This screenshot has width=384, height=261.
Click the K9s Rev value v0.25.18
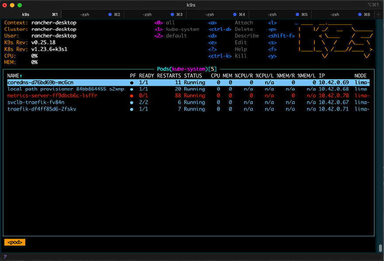click(x=43, y=42)
